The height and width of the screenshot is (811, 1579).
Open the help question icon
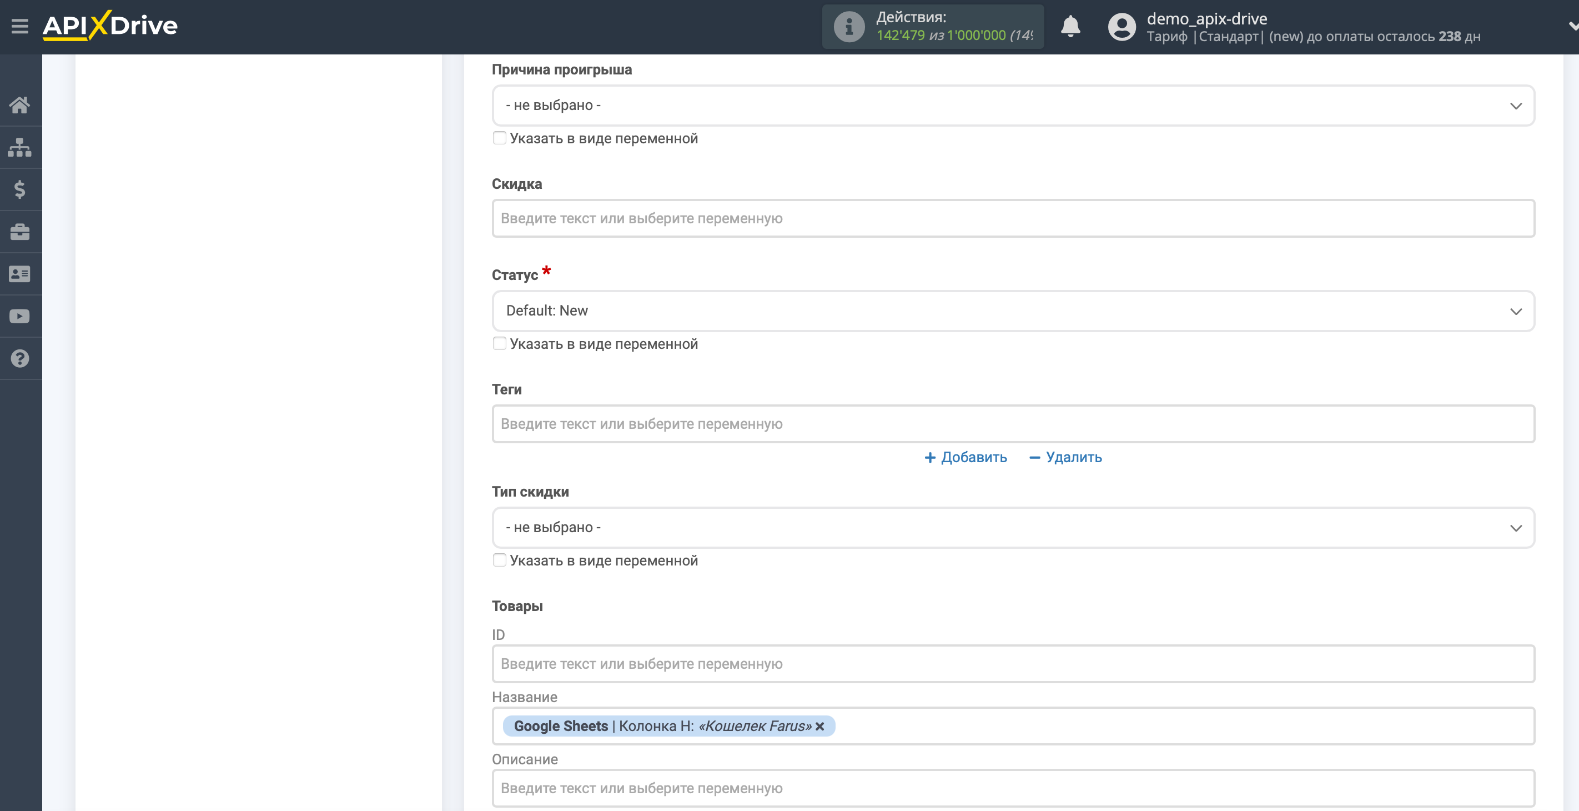(19, 358)
